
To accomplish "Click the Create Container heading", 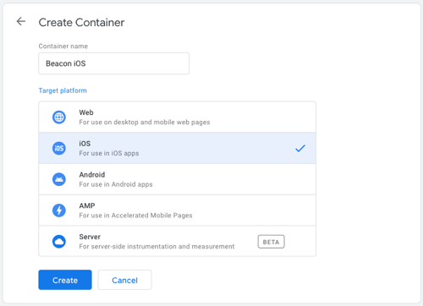I will (x=81, y=22).
